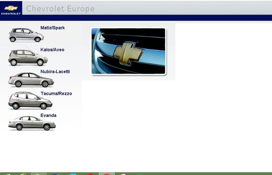The height and width of the screenshot is (175, 272).
Task: Open the Tacuma/Rezzo model link
Action: point(56,93)
